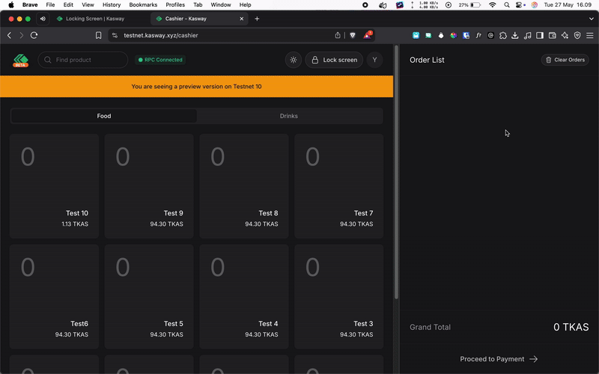Viewport: 599px width, 374px height.
Task: Open the Profiles menu
Action: tap(175, 5)
